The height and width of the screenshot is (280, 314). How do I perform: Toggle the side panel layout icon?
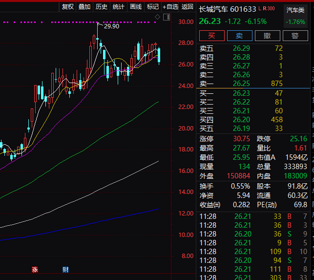[167, 17]
